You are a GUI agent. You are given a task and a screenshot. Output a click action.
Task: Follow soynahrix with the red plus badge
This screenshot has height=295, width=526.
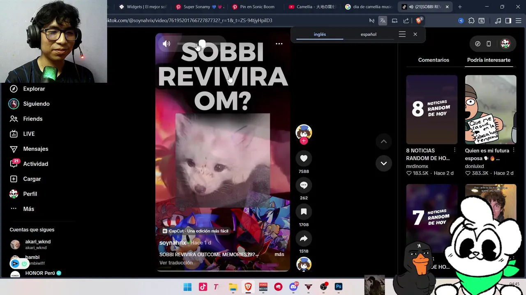[304, 141]
